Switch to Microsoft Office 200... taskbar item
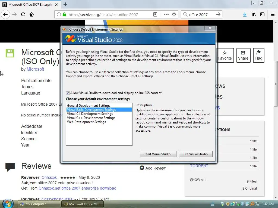 pos(82,204)
